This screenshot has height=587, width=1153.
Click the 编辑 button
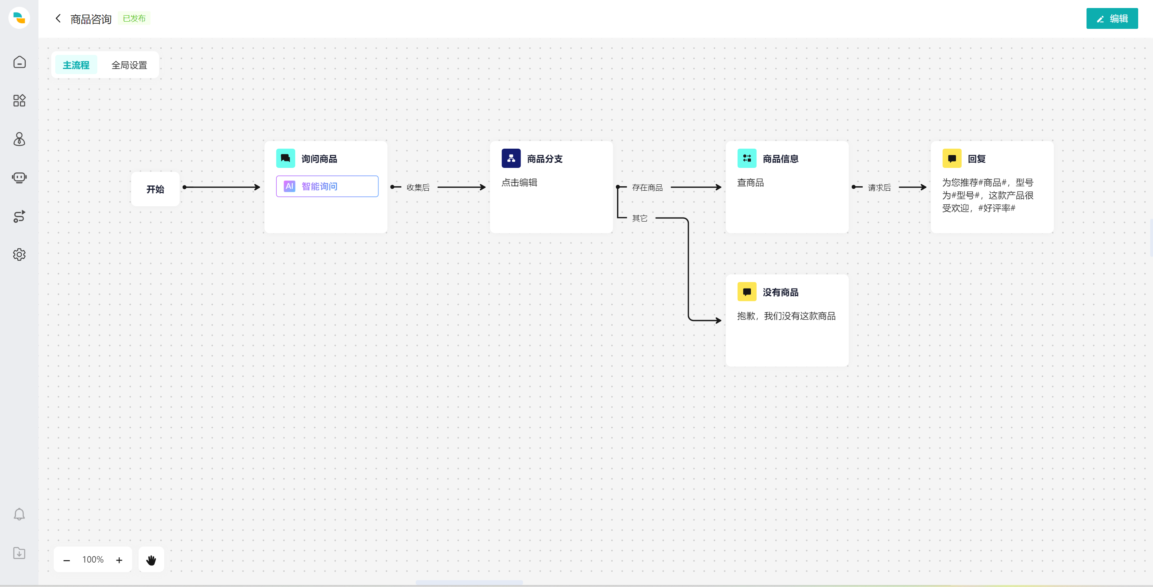[x=1112, y=18]
